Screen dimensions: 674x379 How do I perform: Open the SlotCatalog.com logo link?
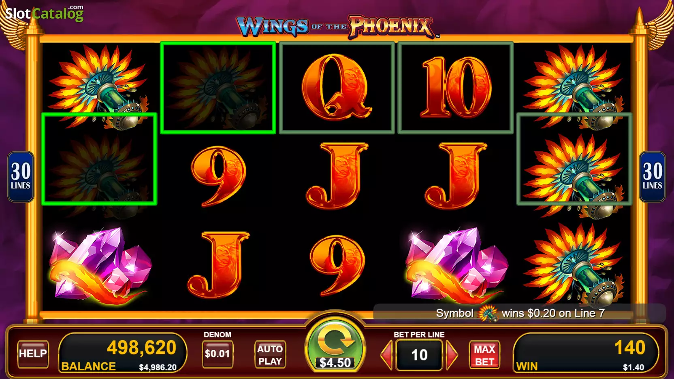[x=44, y=13]
